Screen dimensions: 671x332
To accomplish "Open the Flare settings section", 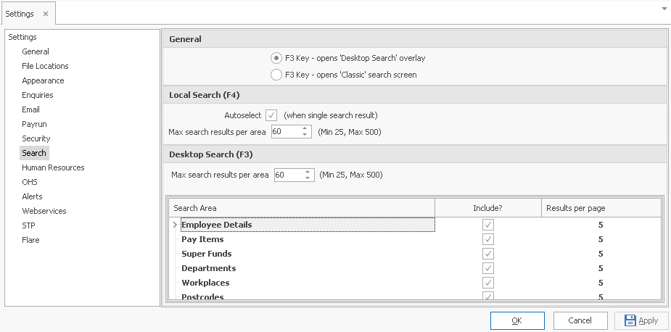I will [x=30, y=240].
